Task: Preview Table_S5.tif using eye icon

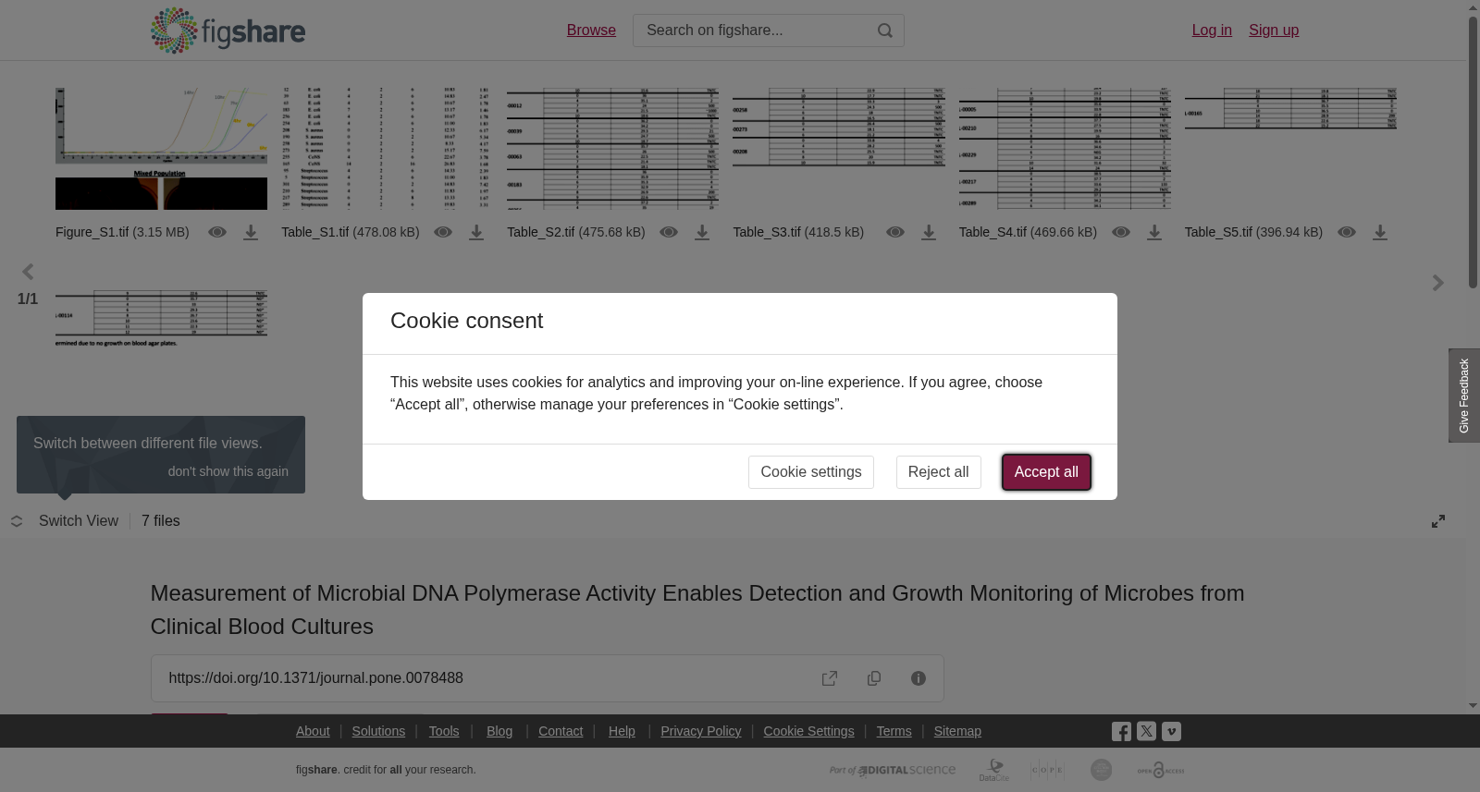Action: 1347,232
